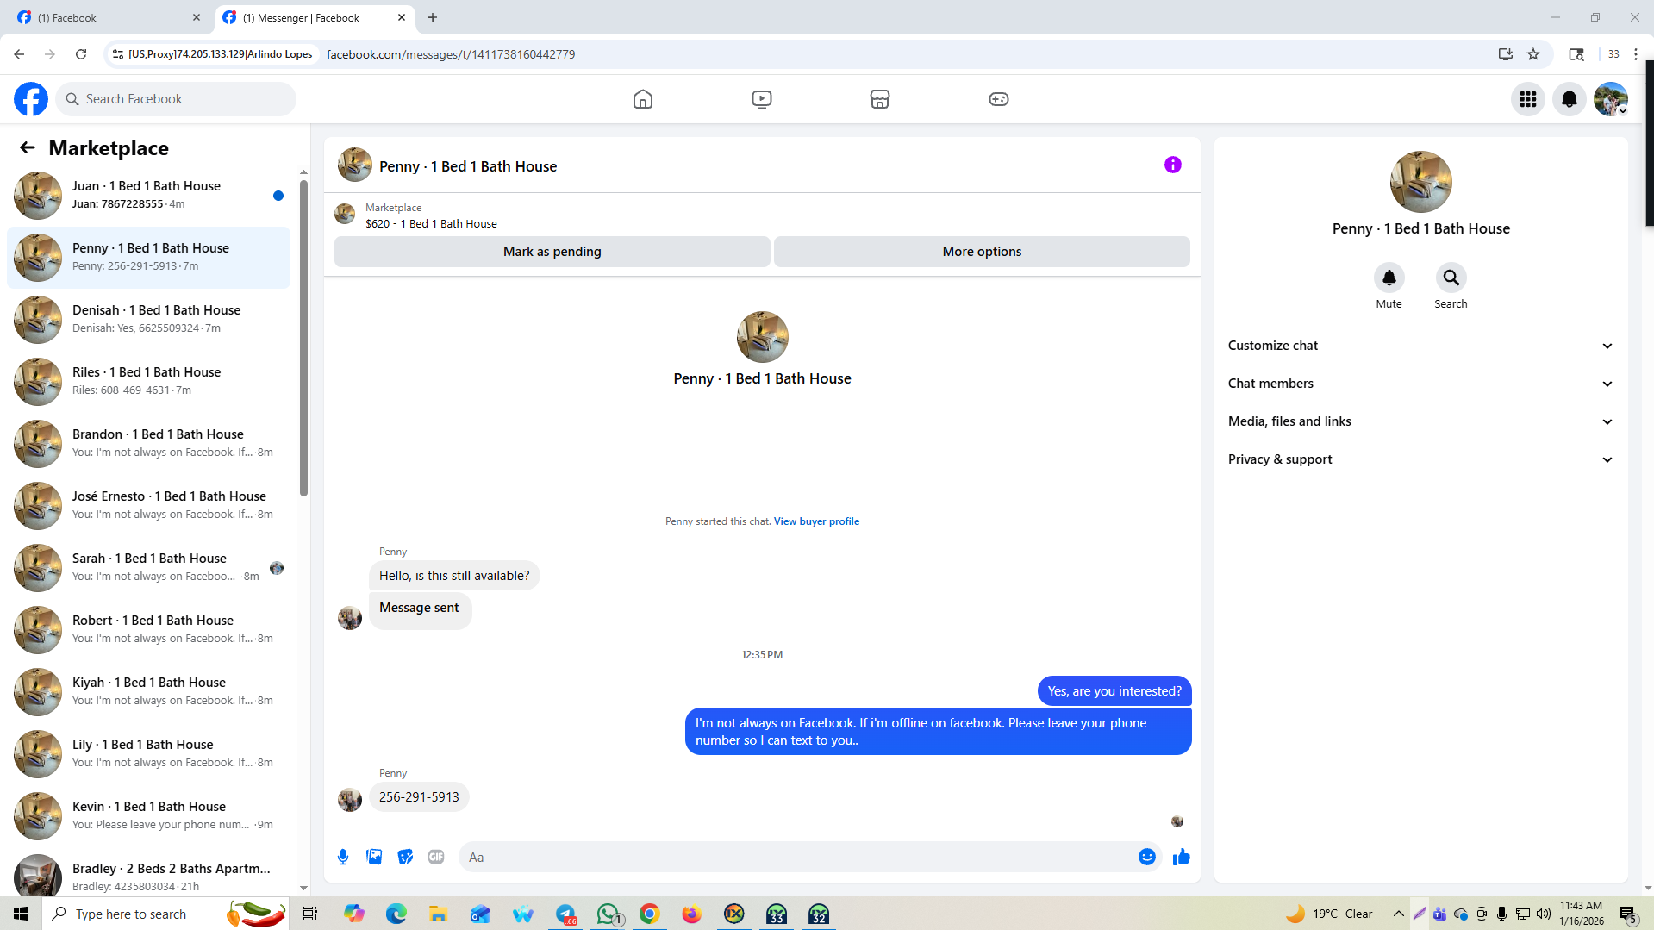Open View buyer profile link

pos(816,521)
